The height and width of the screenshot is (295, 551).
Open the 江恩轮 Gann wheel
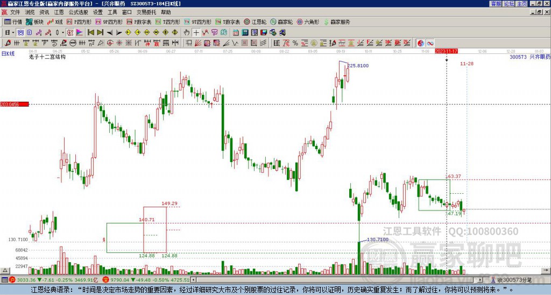(256, 22)
